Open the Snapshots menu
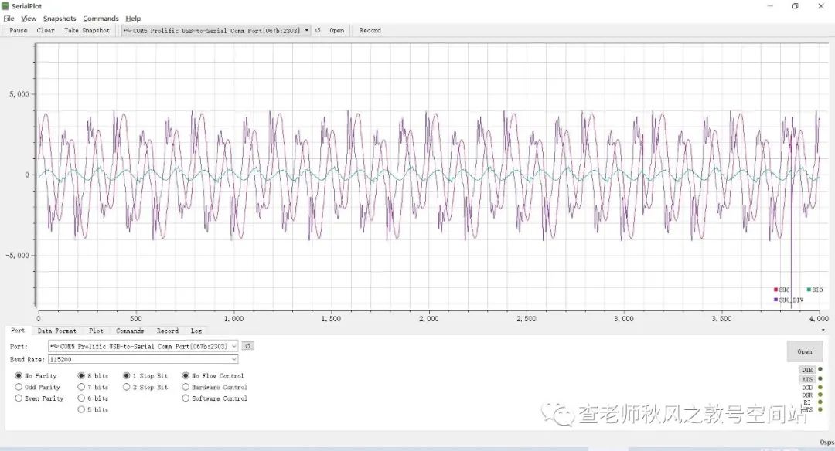Image resolution: width=835 pixels, height=451 pixels. (60, 18)
